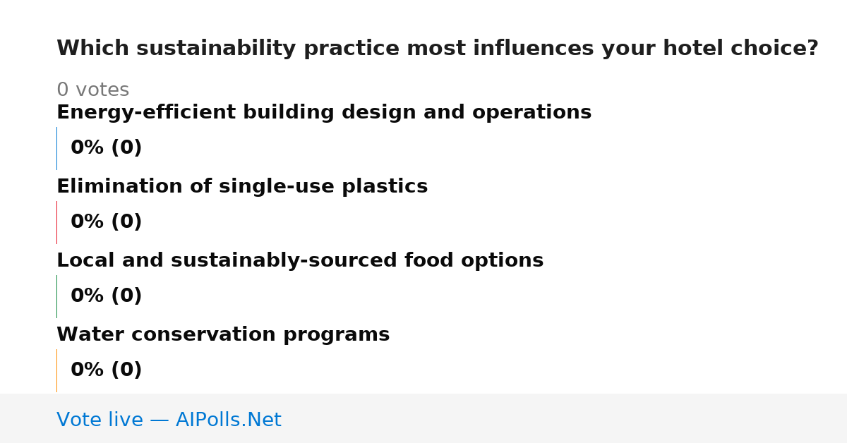Viewport: 847px width, 443px height.
Task: Click the "Vote live" words in footer
Action: point(100,420)
